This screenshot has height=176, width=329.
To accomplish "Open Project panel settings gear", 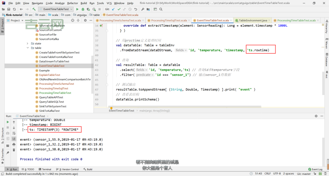I will click(x=85, y=20).
